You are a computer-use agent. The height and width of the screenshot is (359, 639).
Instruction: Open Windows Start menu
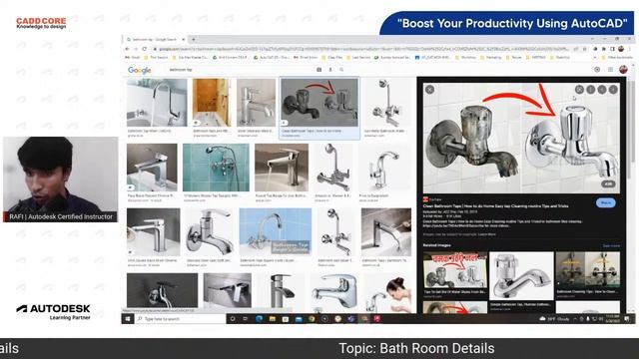[x=128, y=319]
